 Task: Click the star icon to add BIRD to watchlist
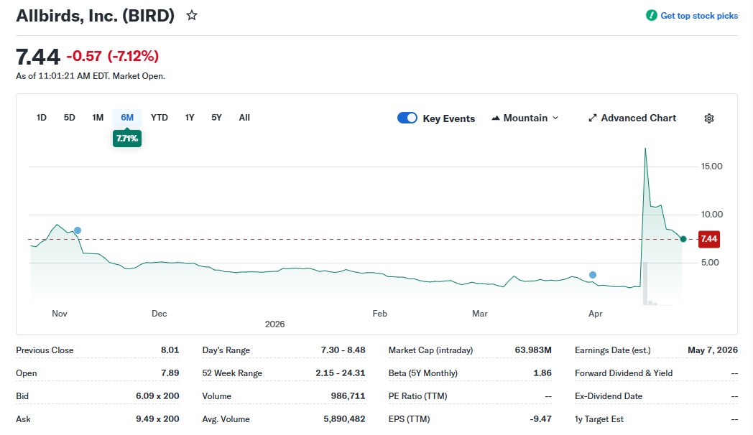[x=191, y=14]
